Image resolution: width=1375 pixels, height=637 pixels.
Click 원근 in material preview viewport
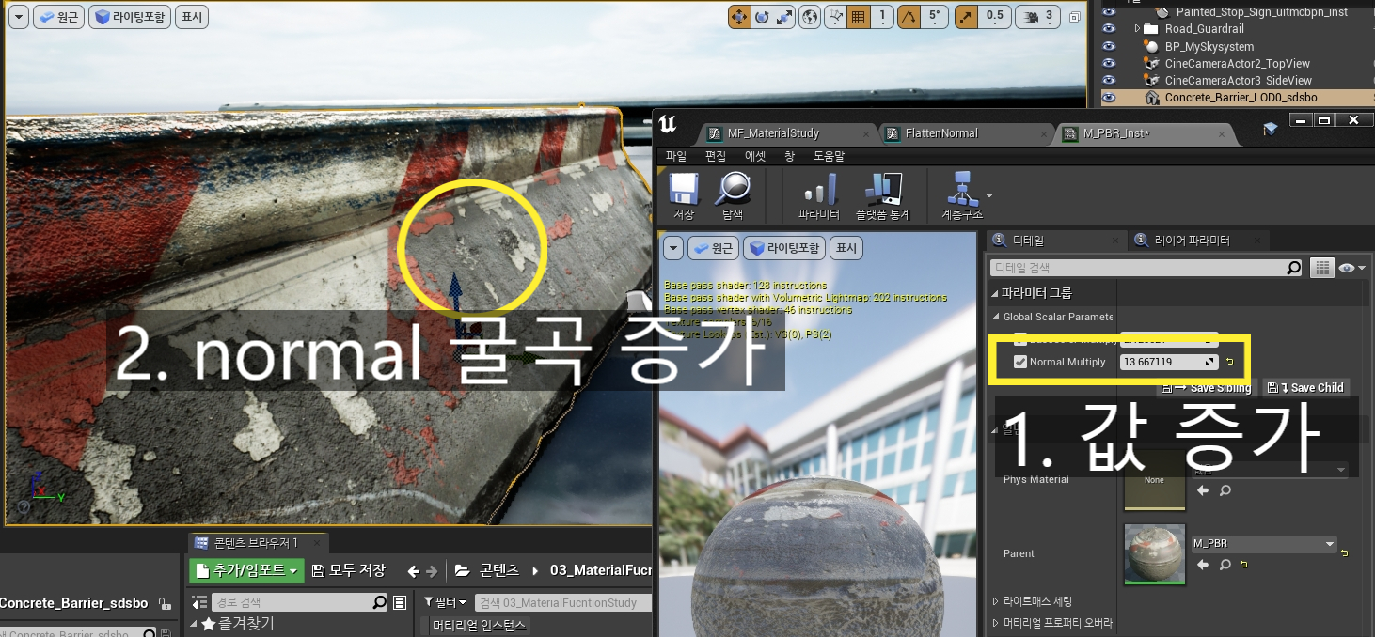coord(714,248)
